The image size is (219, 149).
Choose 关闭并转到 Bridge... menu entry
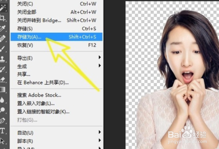57,20
